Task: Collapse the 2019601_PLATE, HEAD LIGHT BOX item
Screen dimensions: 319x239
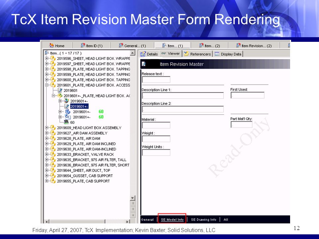Action: tap(47, 85)
